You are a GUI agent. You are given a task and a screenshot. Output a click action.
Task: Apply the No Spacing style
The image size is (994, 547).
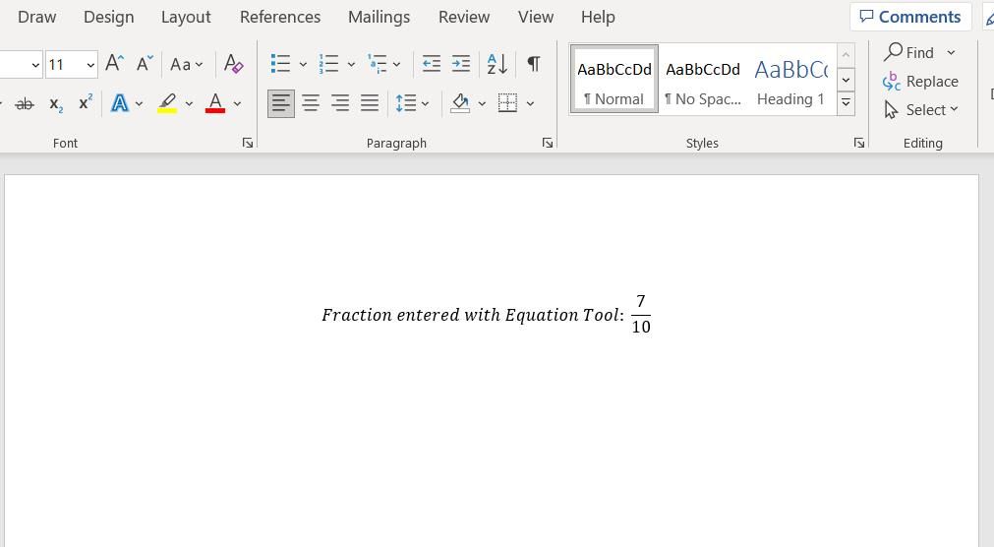click(703, 80)
